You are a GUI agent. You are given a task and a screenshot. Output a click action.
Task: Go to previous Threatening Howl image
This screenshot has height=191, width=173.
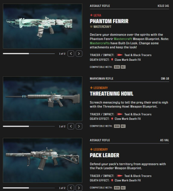pos(71,126)
